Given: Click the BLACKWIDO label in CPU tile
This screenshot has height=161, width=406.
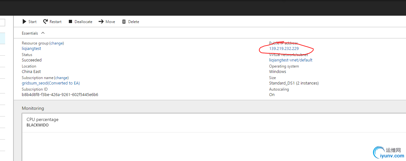Looking at the screenshot, I should [x=37, y=125].
